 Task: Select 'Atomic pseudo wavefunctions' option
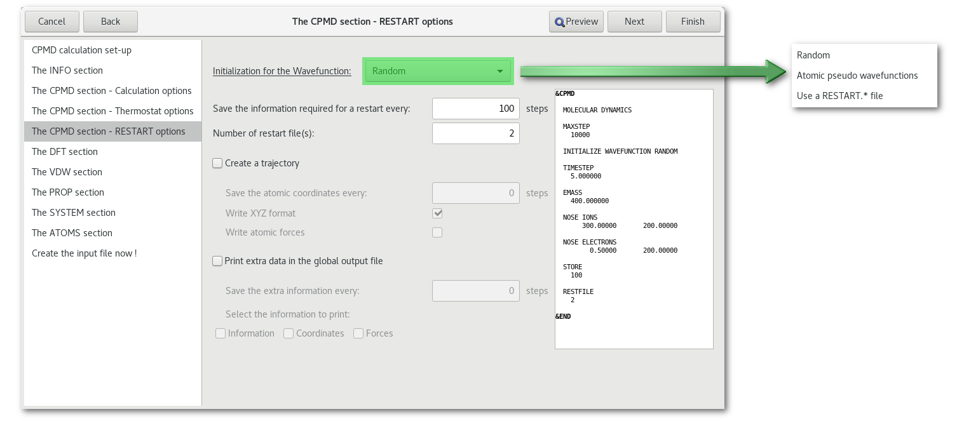857,76
